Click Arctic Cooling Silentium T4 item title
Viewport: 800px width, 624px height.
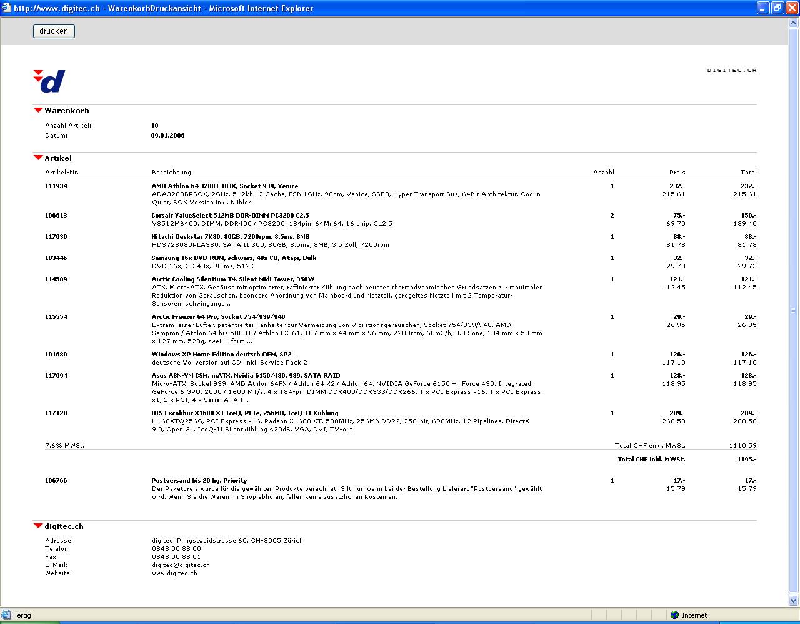pos(233,279)
